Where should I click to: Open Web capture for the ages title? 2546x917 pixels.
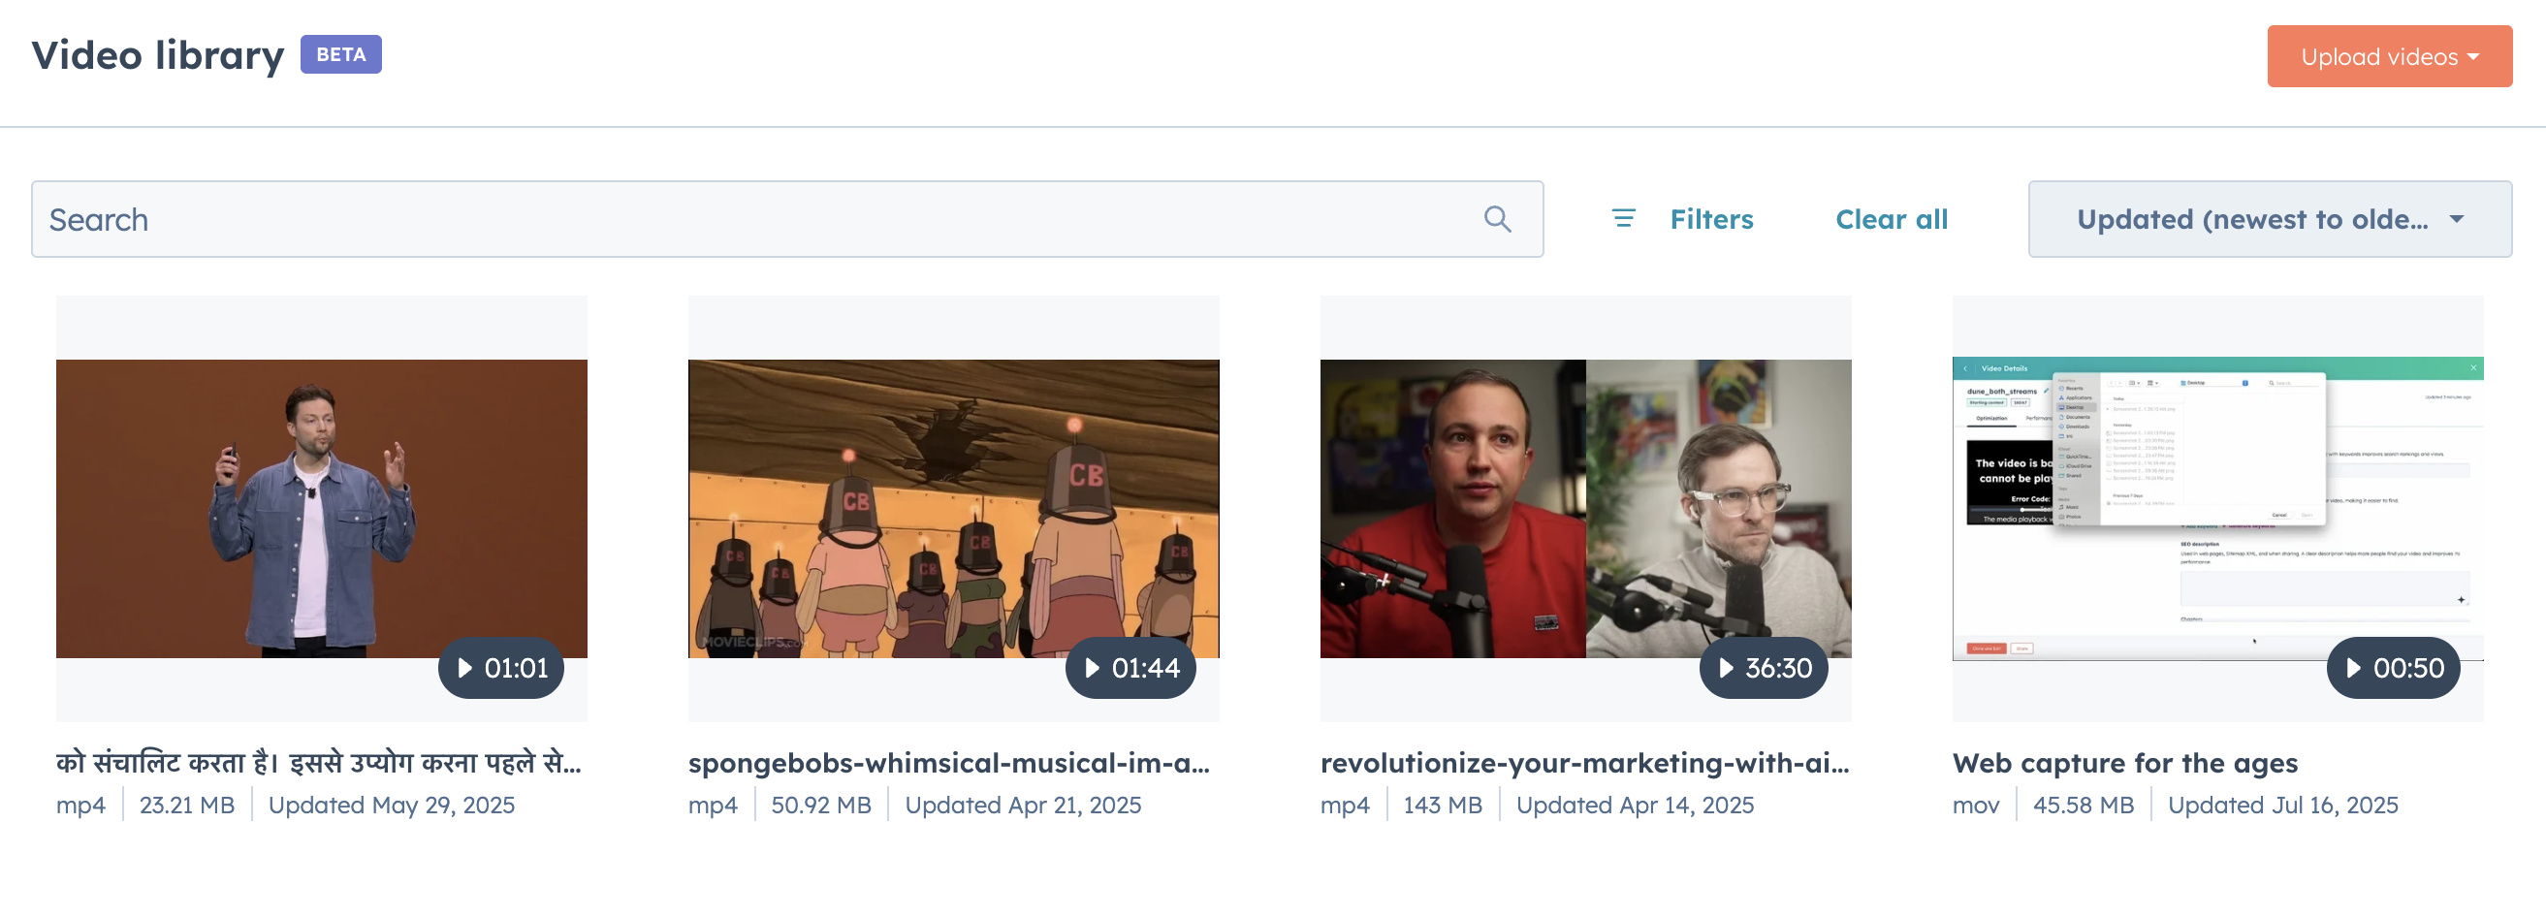[2125, 763]
